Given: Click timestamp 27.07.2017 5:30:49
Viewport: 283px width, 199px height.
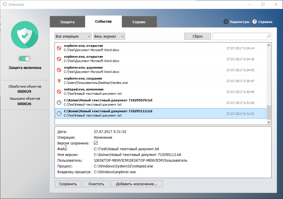Looking at the screenshot, I should [240, 92].
